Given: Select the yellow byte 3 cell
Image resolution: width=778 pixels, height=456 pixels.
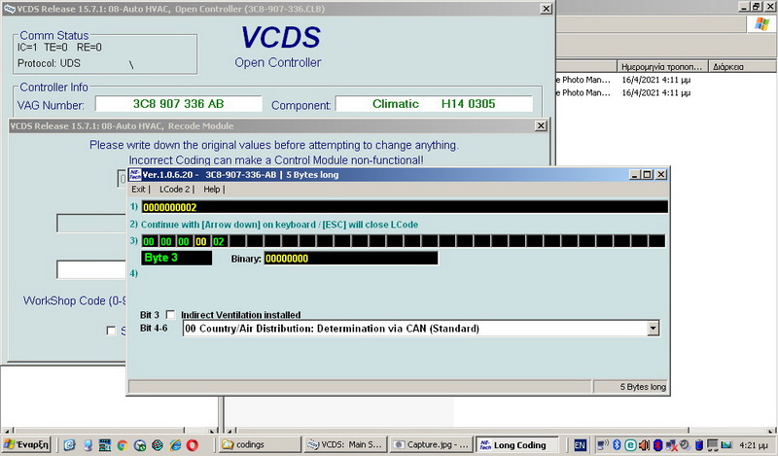Looking at the screenshot, I should [201, 242].
